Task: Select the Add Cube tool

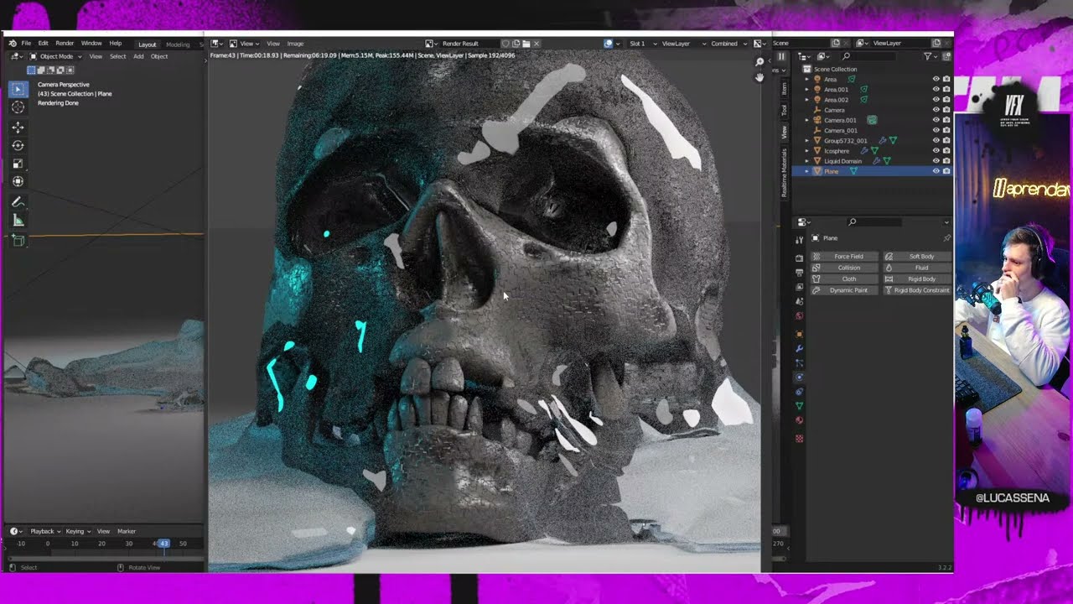Action: click(18, 241)
